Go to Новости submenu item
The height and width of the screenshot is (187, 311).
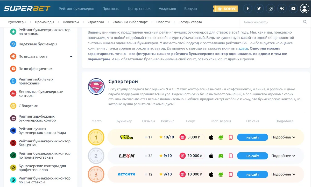pos(163,22)
